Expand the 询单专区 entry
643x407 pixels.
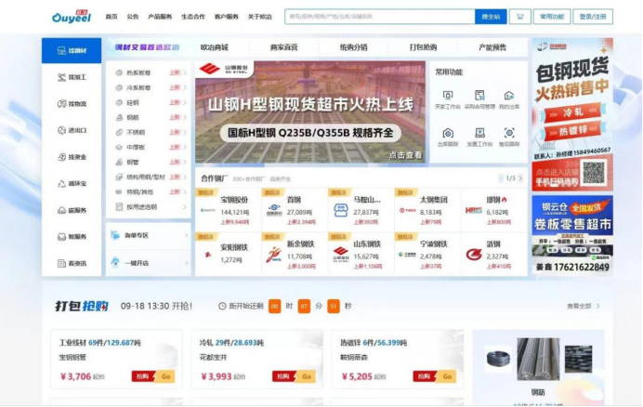(149, 235)
